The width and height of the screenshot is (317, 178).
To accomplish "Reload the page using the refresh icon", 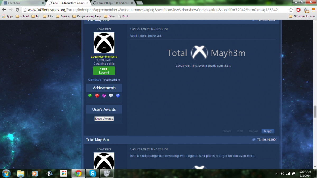I will pos(17,10).
